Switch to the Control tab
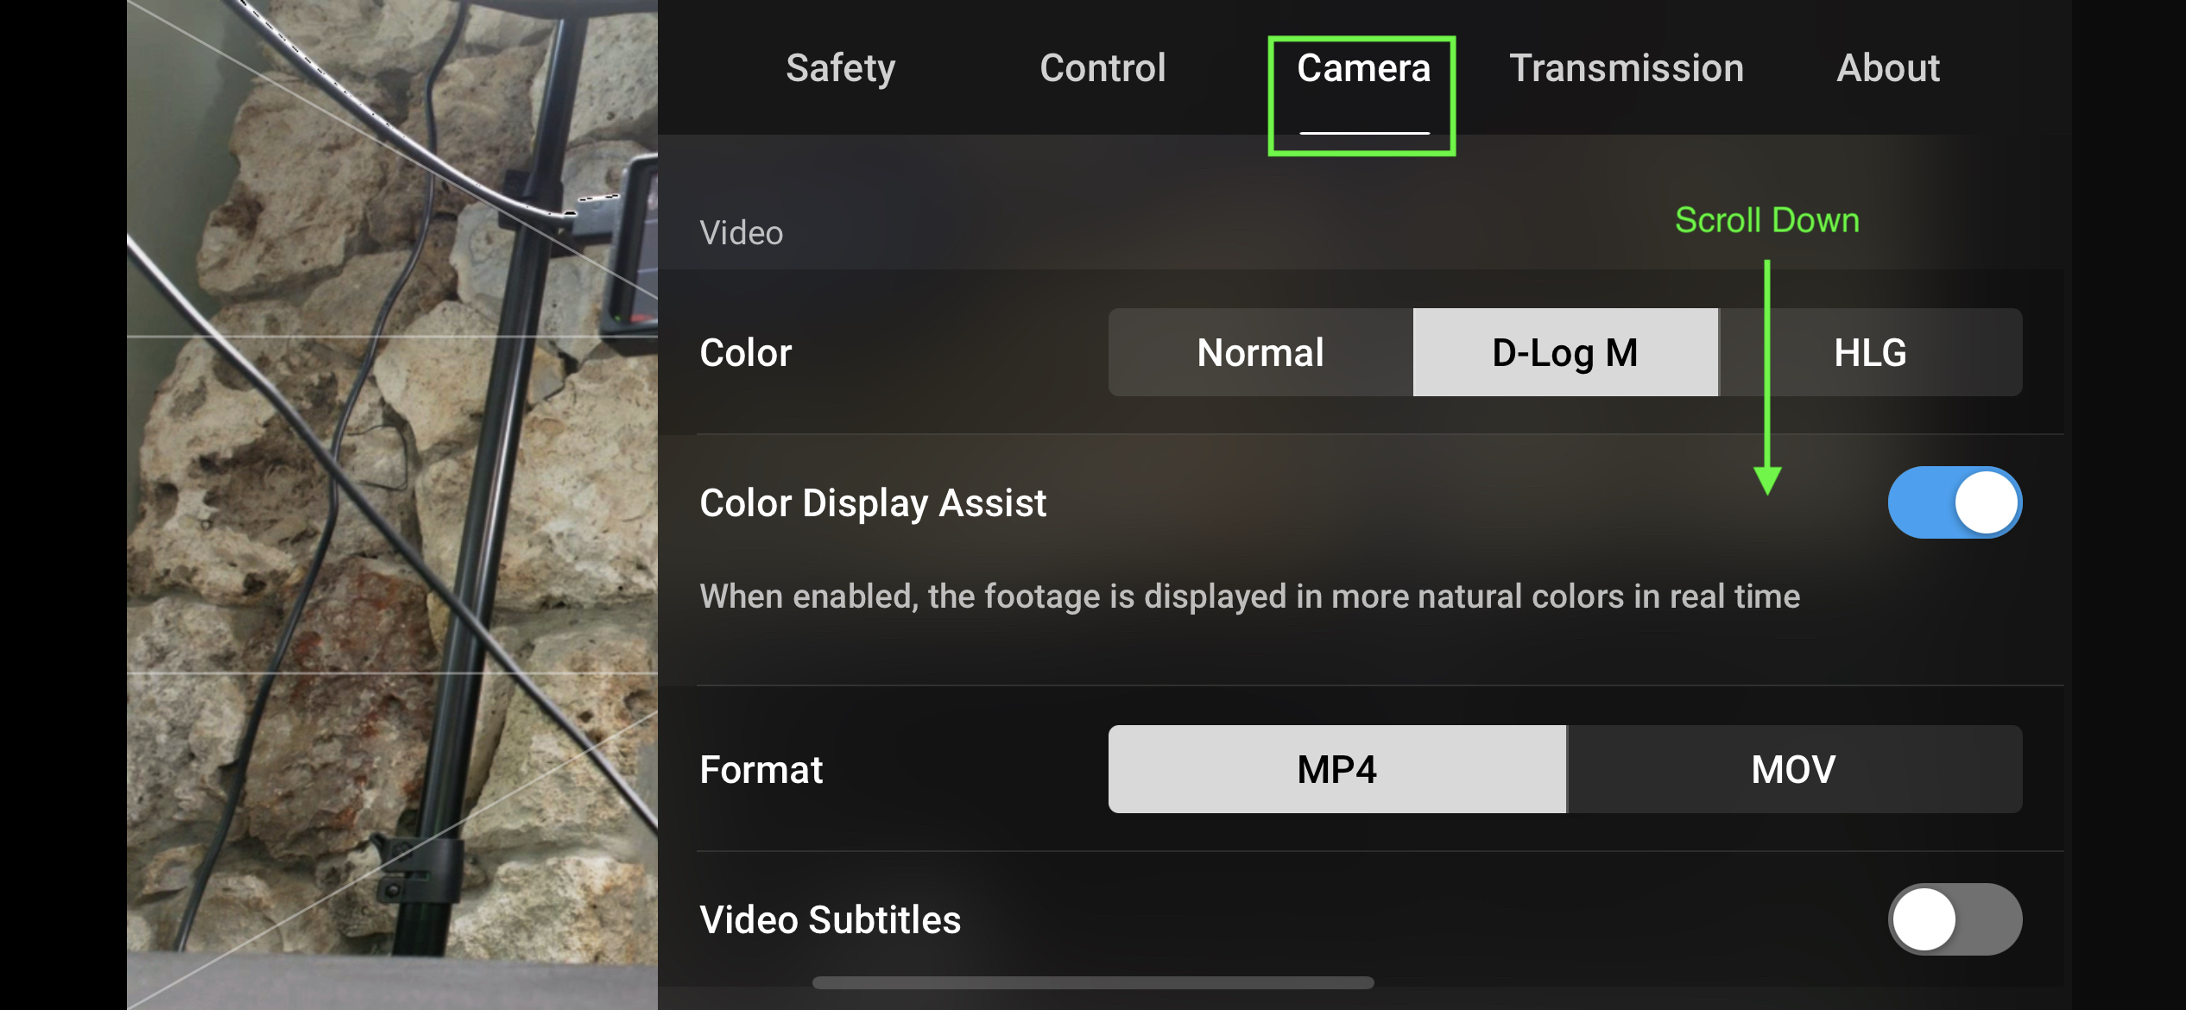Viewport: 2186px width, 1010px height. click(1102, 68)
